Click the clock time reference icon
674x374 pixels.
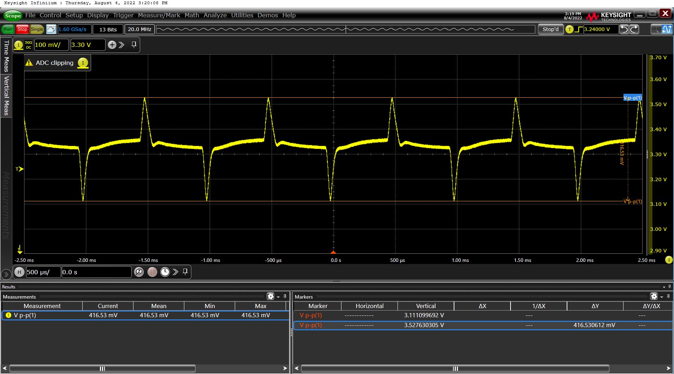(165, 272)
